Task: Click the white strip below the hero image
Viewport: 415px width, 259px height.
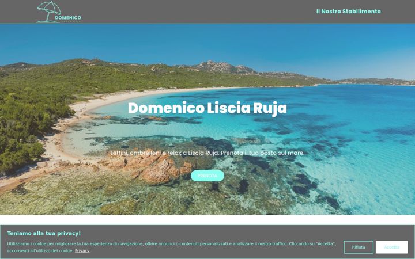Action: (x=207, y=220)
